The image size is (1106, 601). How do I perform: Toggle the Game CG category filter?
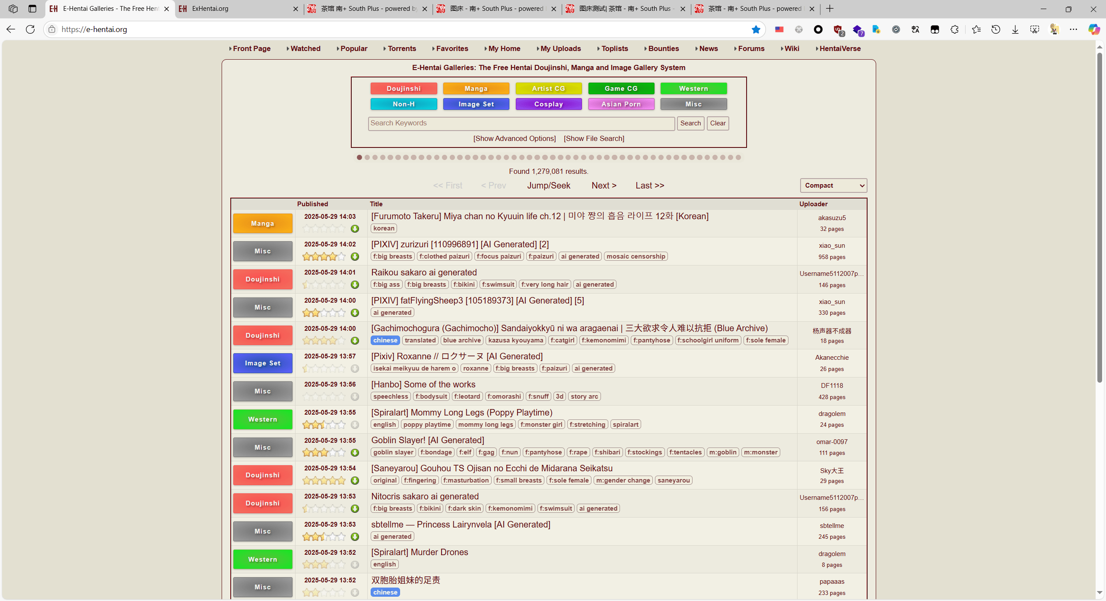[x=621, y=89]
